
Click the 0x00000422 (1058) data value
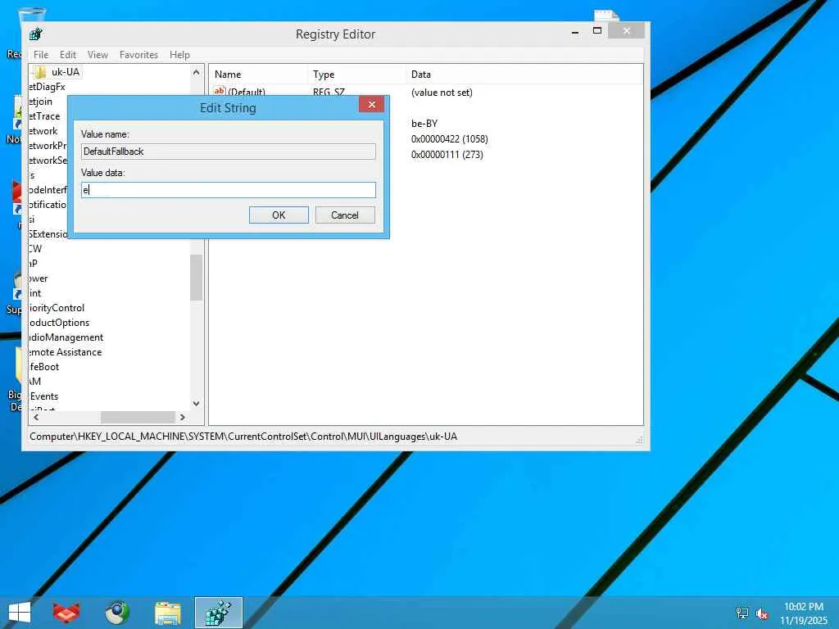click(x=450, y=139)
